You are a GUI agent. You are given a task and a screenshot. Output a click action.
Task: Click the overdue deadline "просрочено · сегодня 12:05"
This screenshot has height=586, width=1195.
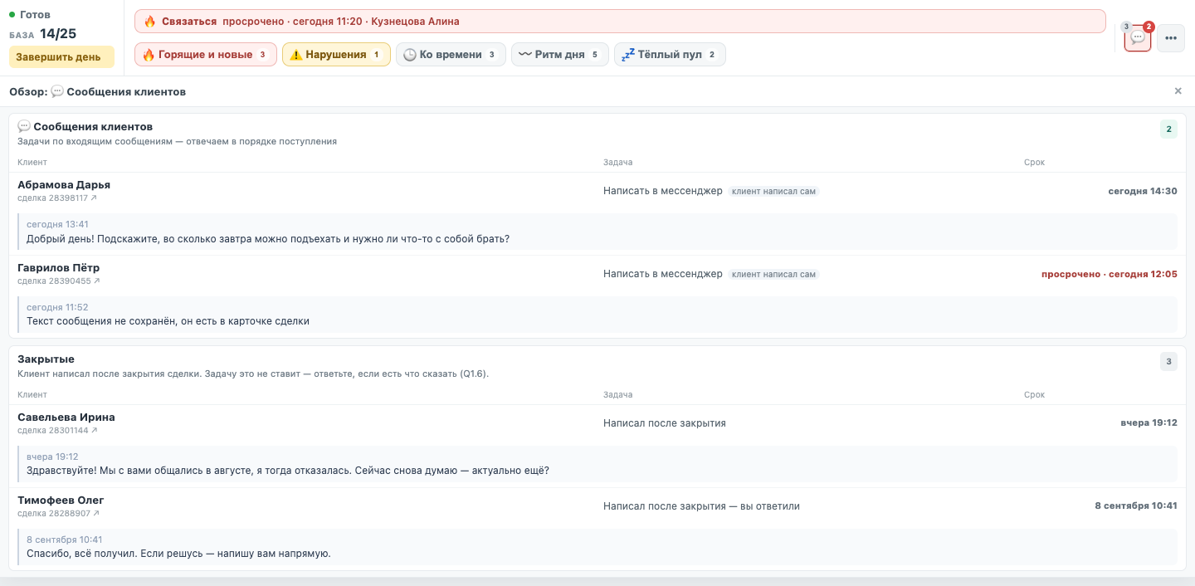click(x=1110, y=274)
